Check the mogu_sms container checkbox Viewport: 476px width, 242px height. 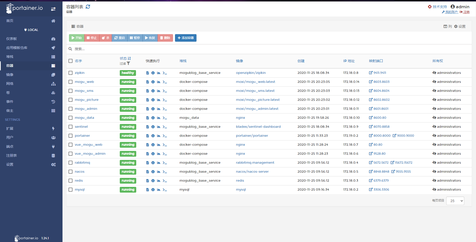70,91
